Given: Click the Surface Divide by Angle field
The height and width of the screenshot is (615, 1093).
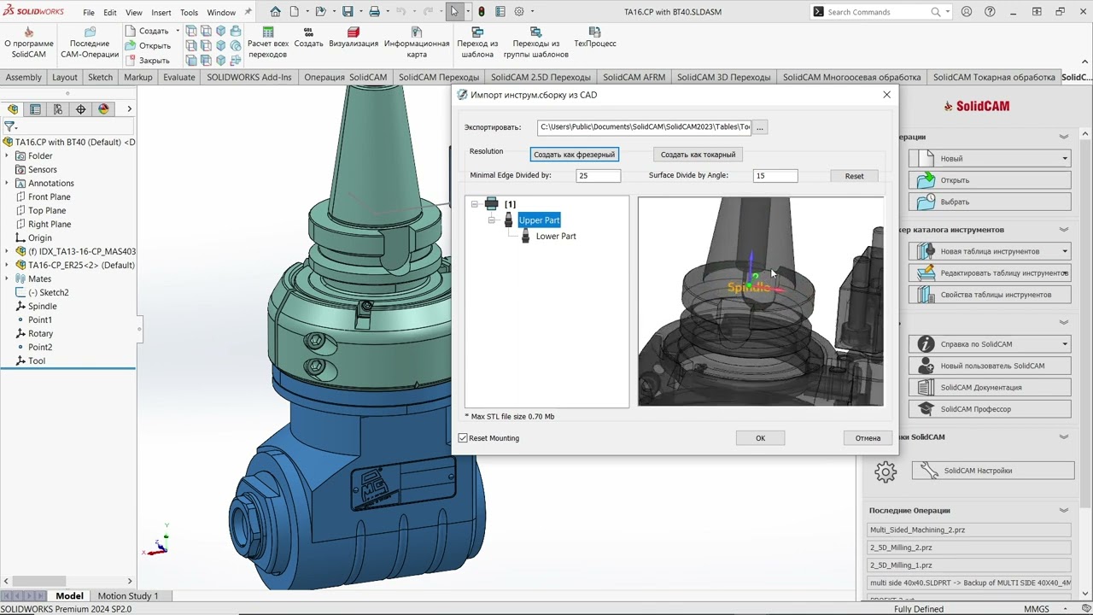Looking at the screenshot, I should pos(775,176).
